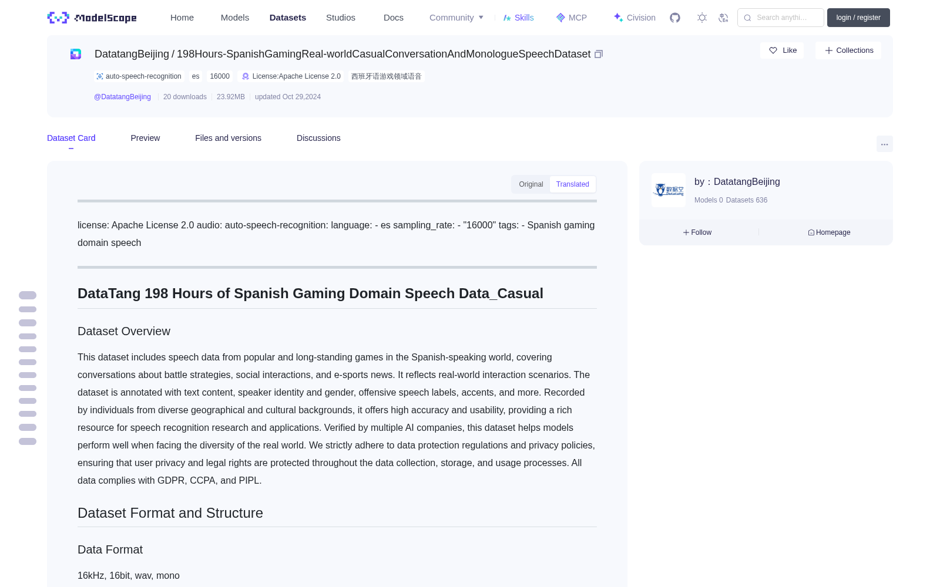The height and width of the screenshot is (587, 940).
Task: Select the Dataset Card tab
Action: pos(71,138)
